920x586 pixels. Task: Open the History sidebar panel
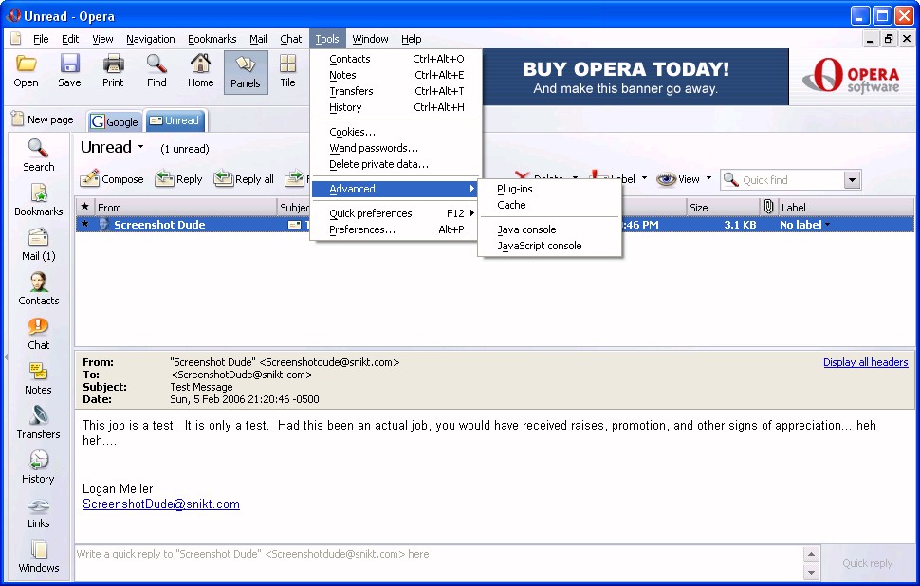[39, 467]
